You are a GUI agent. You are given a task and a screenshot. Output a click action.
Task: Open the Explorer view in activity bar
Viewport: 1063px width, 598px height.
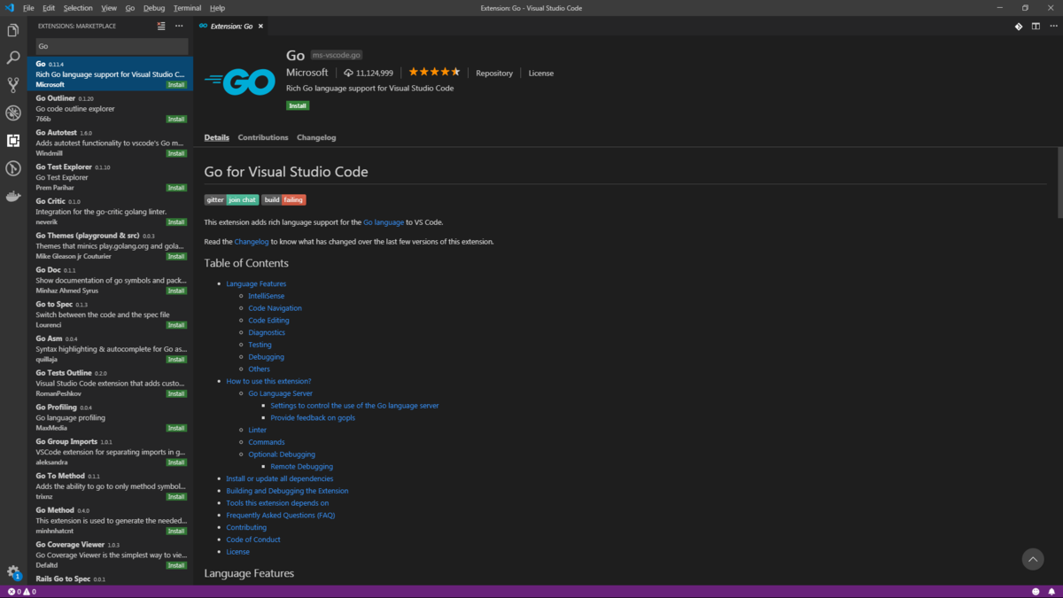coord(13,31)
